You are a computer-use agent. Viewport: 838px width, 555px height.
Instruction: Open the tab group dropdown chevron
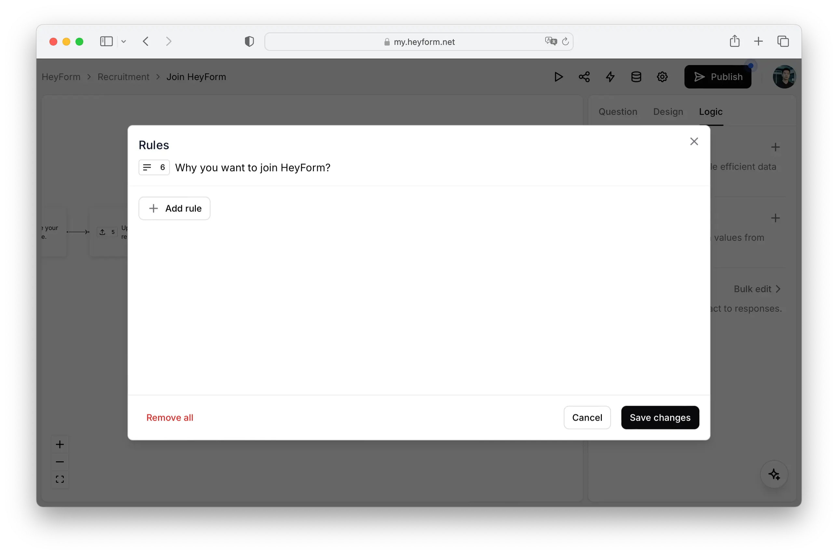tap(124, 41)
